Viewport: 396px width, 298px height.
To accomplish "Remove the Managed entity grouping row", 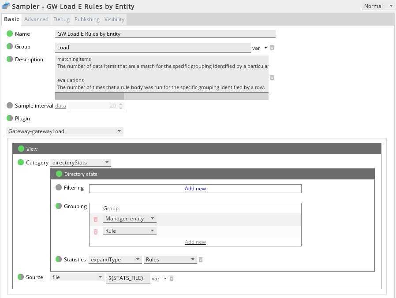I will [x=95, y=219].
